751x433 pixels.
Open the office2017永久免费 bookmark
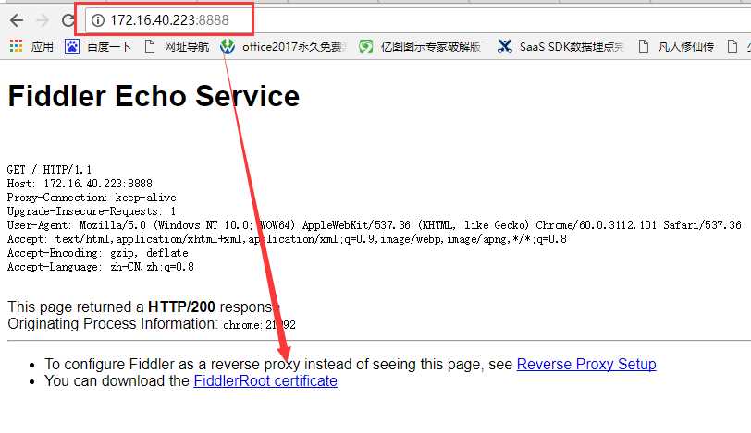click(x=294, y=46)
